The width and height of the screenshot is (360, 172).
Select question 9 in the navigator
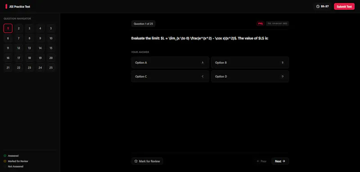pos(40,38)
